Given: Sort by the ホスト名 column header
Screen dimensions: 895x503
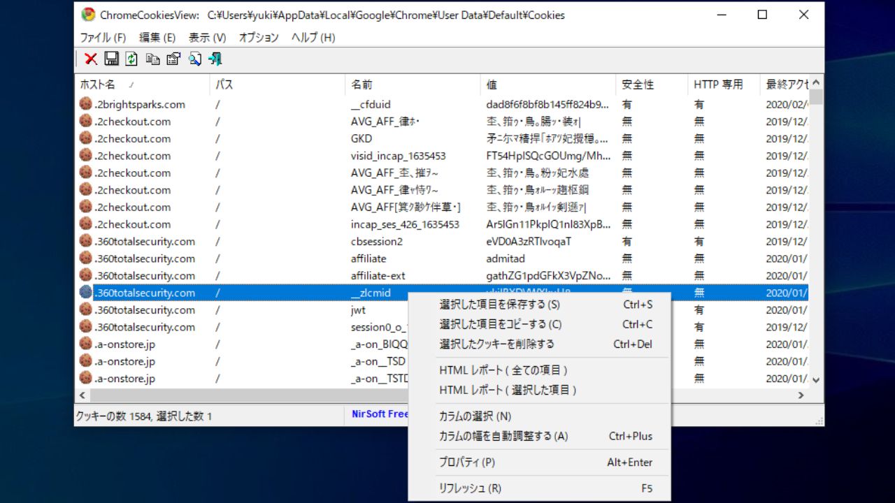Looking at the screenshot, I should click(143, 85).
